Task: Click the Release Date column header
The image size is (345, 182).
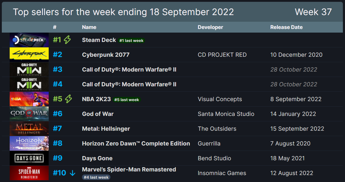Action: [x=286, y=27]
